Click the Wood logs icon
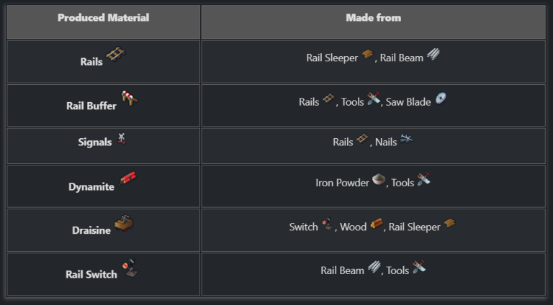Screen dimensions: 553x305 (377, 223)
